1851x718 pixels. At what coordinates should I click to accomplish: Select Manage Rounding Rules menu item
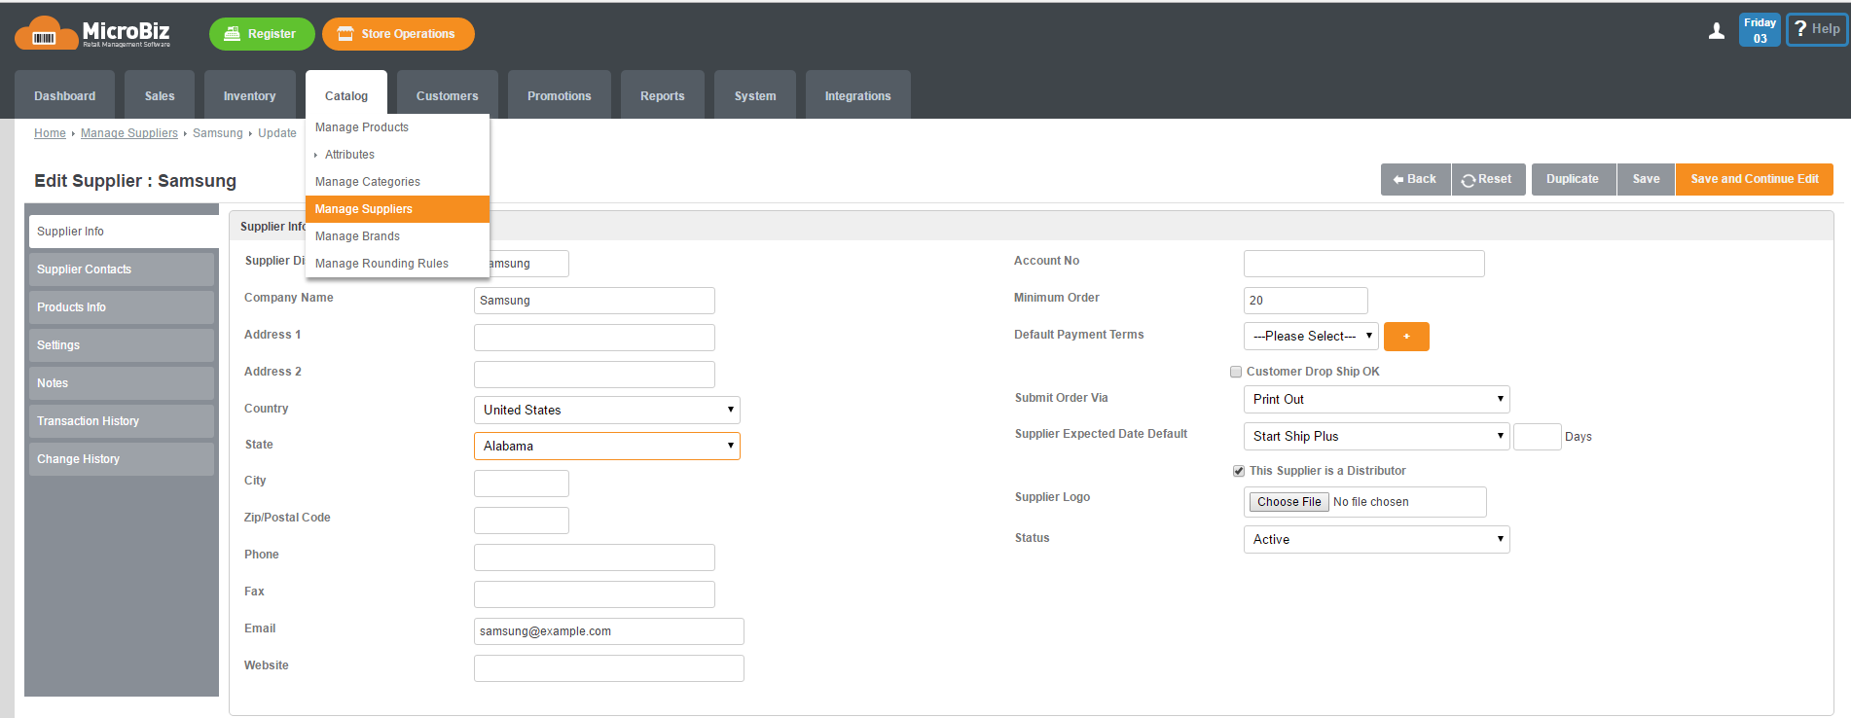coord(397,264)
